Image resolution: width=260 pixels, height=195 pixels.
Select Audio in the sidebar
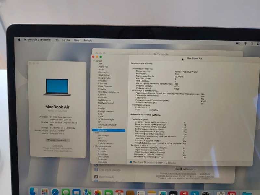[x=101, y=69]
